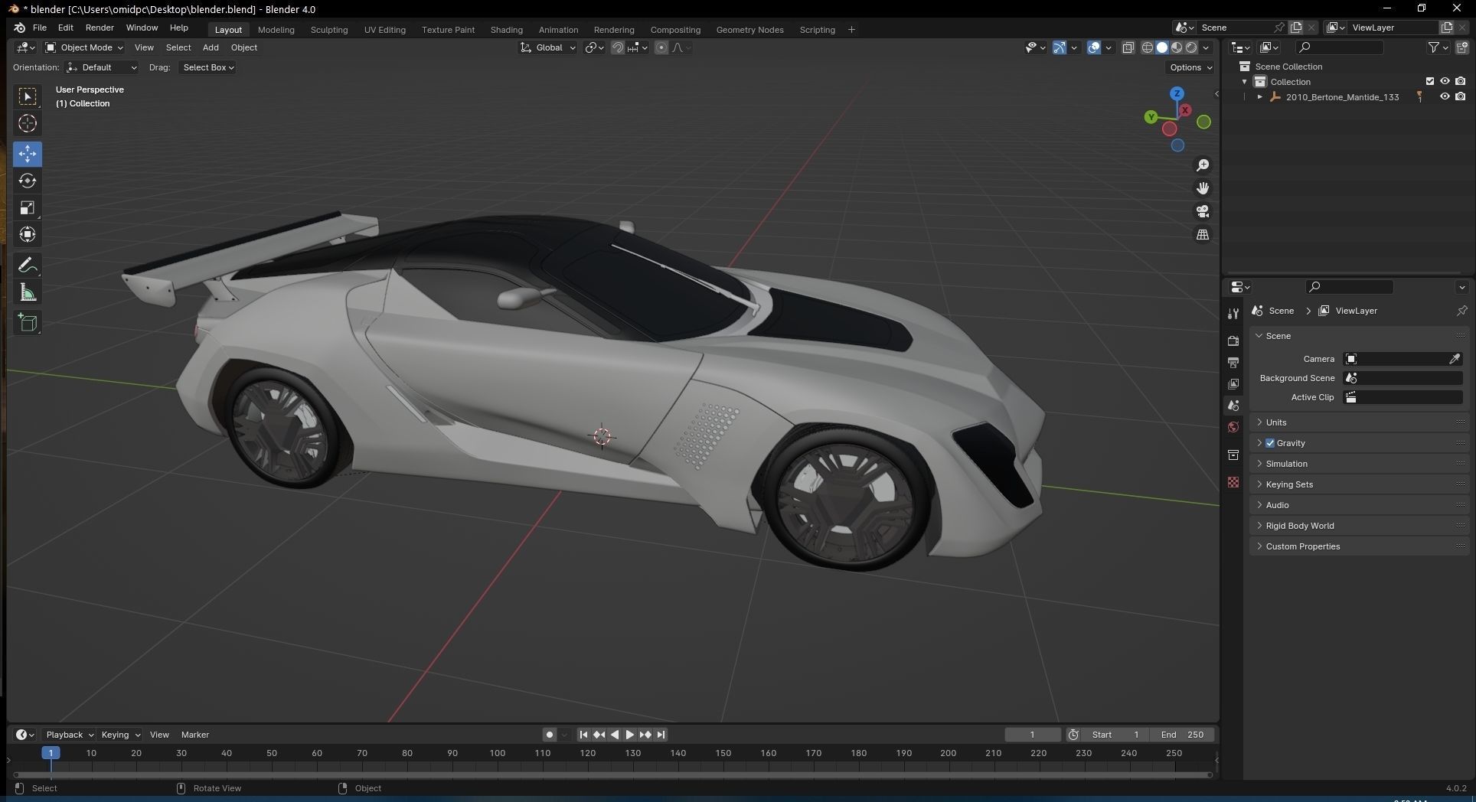Activate the Rotate tool
The width and height of the screenshot is (1476, 802).
point(28,181)
